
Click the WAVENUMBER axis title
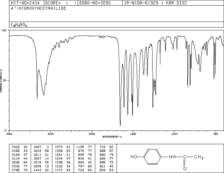[x=112, y=137]
